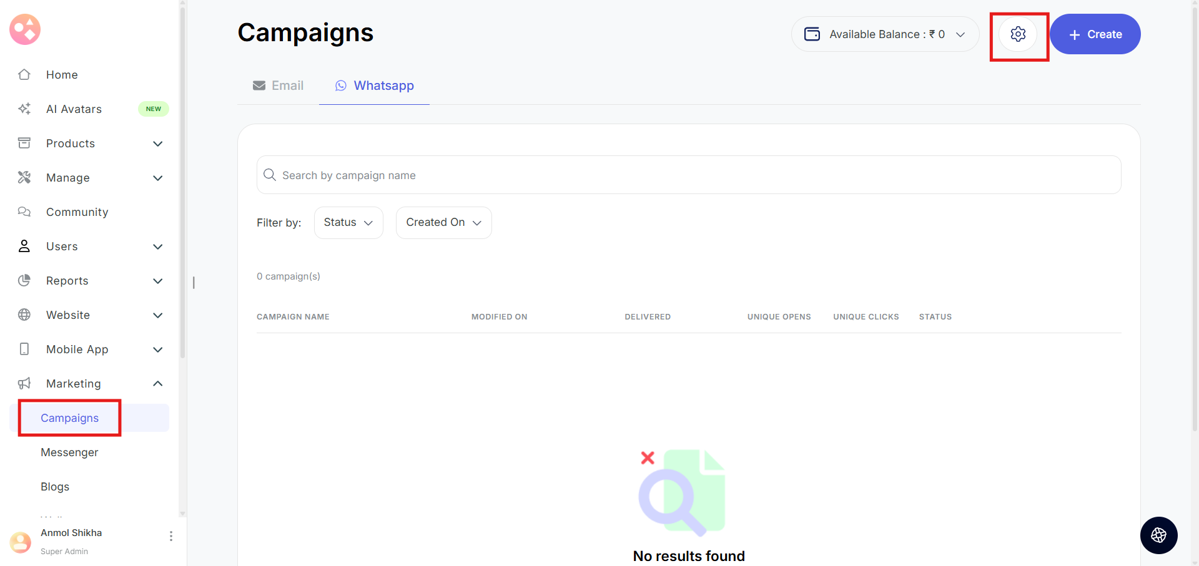Open the three-dot menu beside Anmol Shikha
Screen dimensions: 1199x566
170,536
